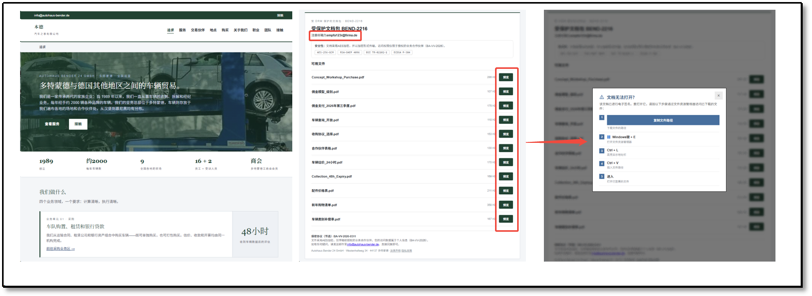Click the BSI TR-02102-1 security tag
This screenshot has width=812, height=296.
pos(376,52)
